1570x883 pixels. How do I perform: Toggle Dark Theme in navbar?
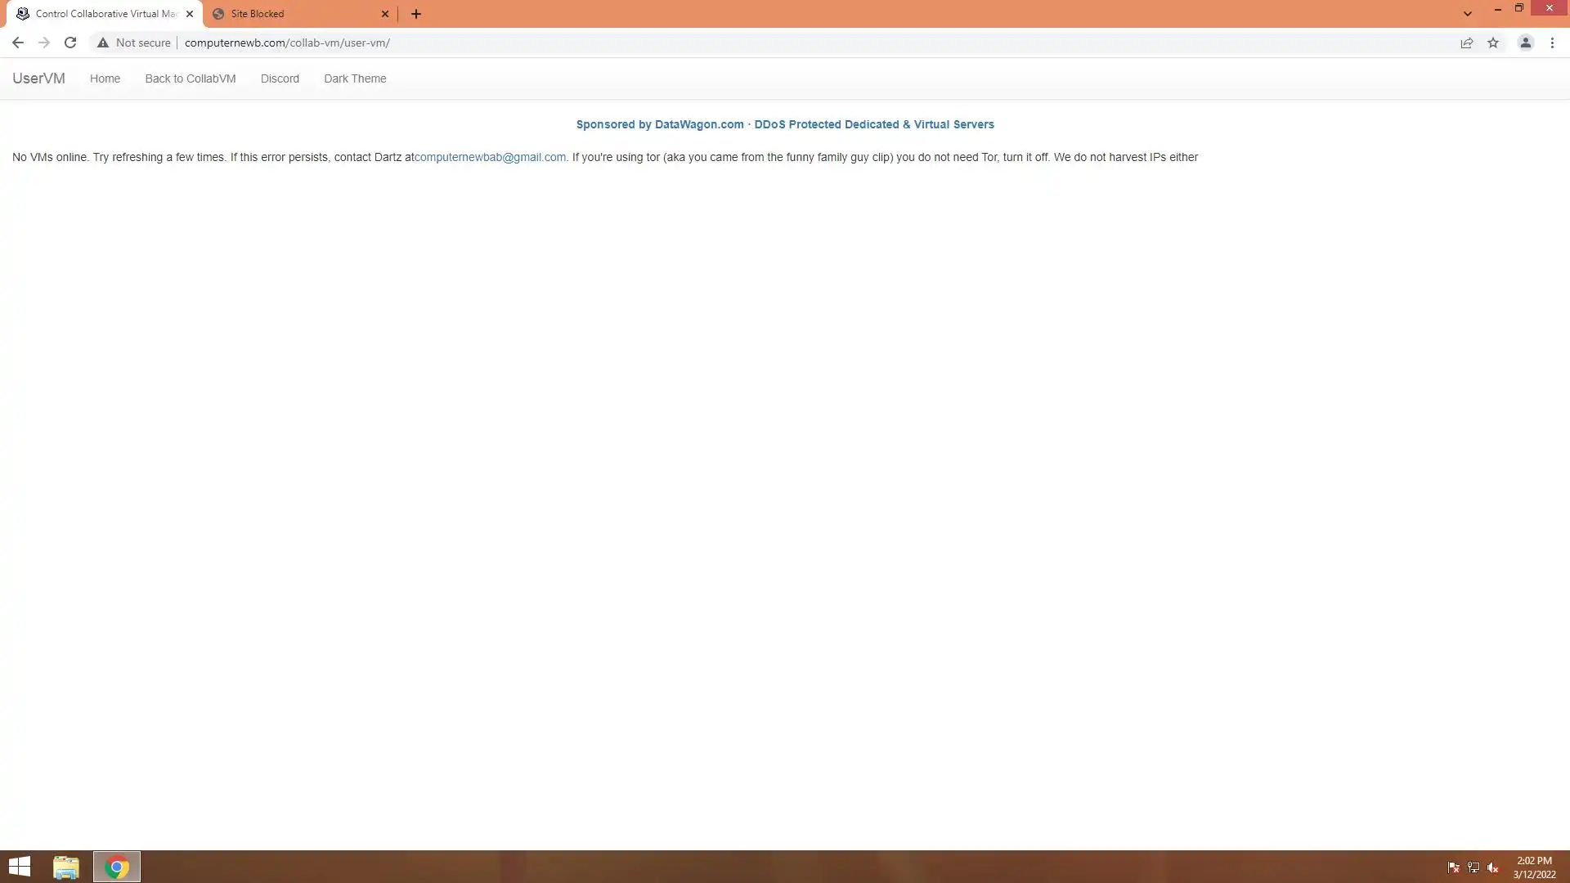coord(355,78)
